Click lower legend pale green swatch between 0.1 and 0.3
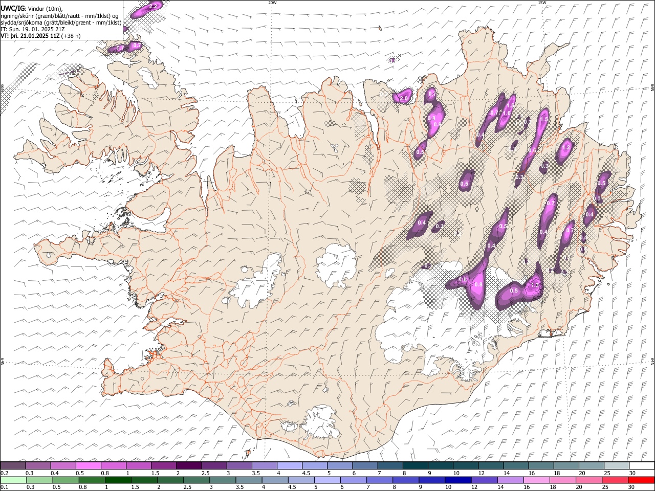Image resolution: width=655 pixels, height=491 pixels. (13, 480)
